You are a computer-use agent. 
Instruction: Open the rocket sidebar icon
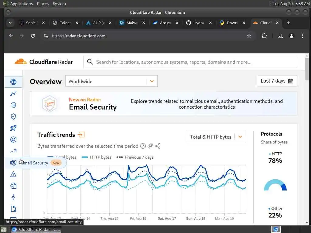[x=13, y=128]
